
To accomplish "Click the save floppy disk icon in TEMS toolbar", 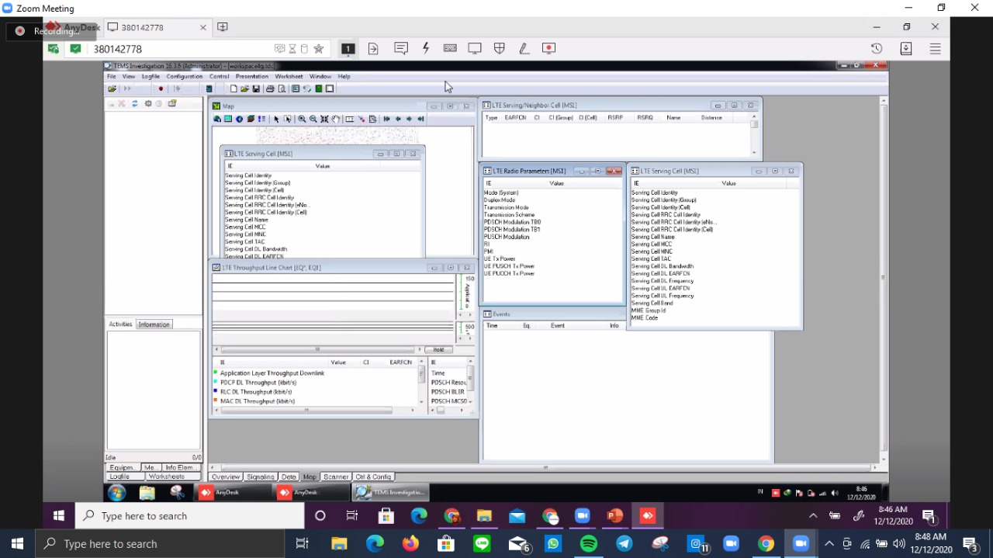I will (x=256, y=89).
